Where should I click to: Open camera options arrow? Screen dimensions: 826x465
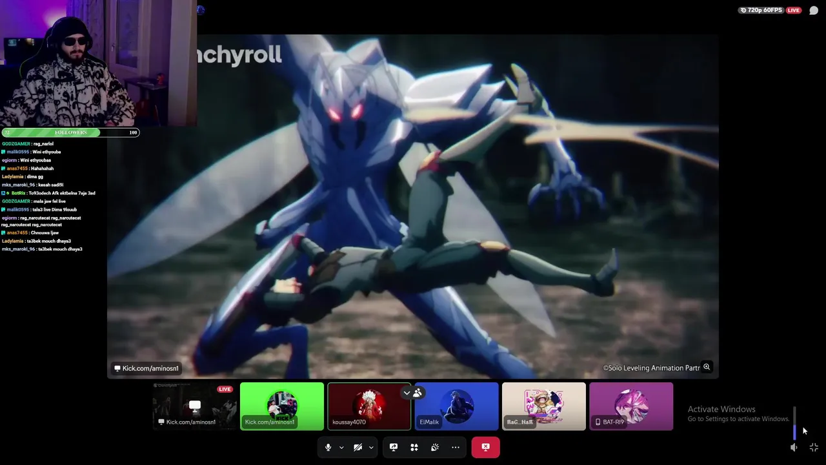(x=371, y=448)
